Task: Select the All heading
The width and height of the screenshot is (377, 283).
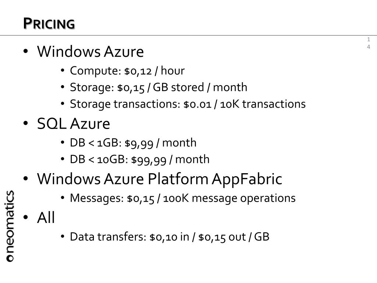Action: (x=46, y=217)
